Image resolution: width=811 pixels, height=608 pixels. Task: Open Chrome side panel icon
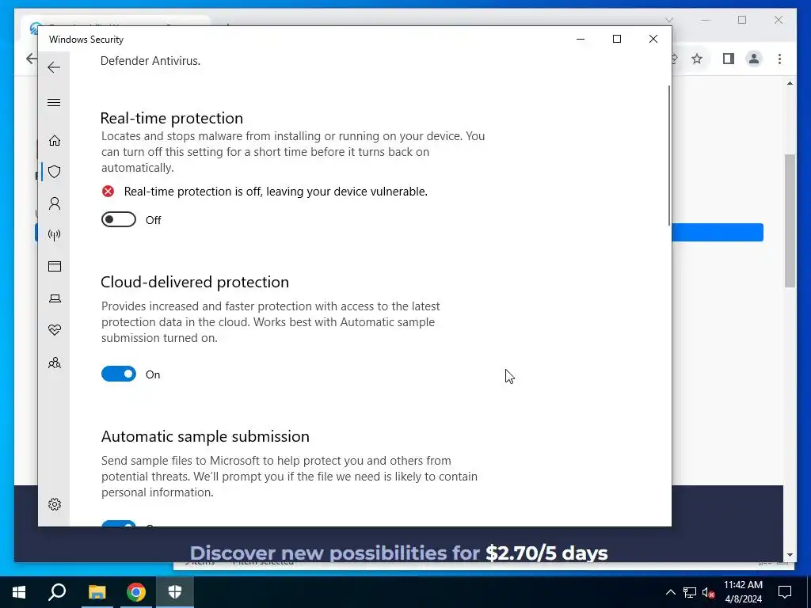pos(729,59)
